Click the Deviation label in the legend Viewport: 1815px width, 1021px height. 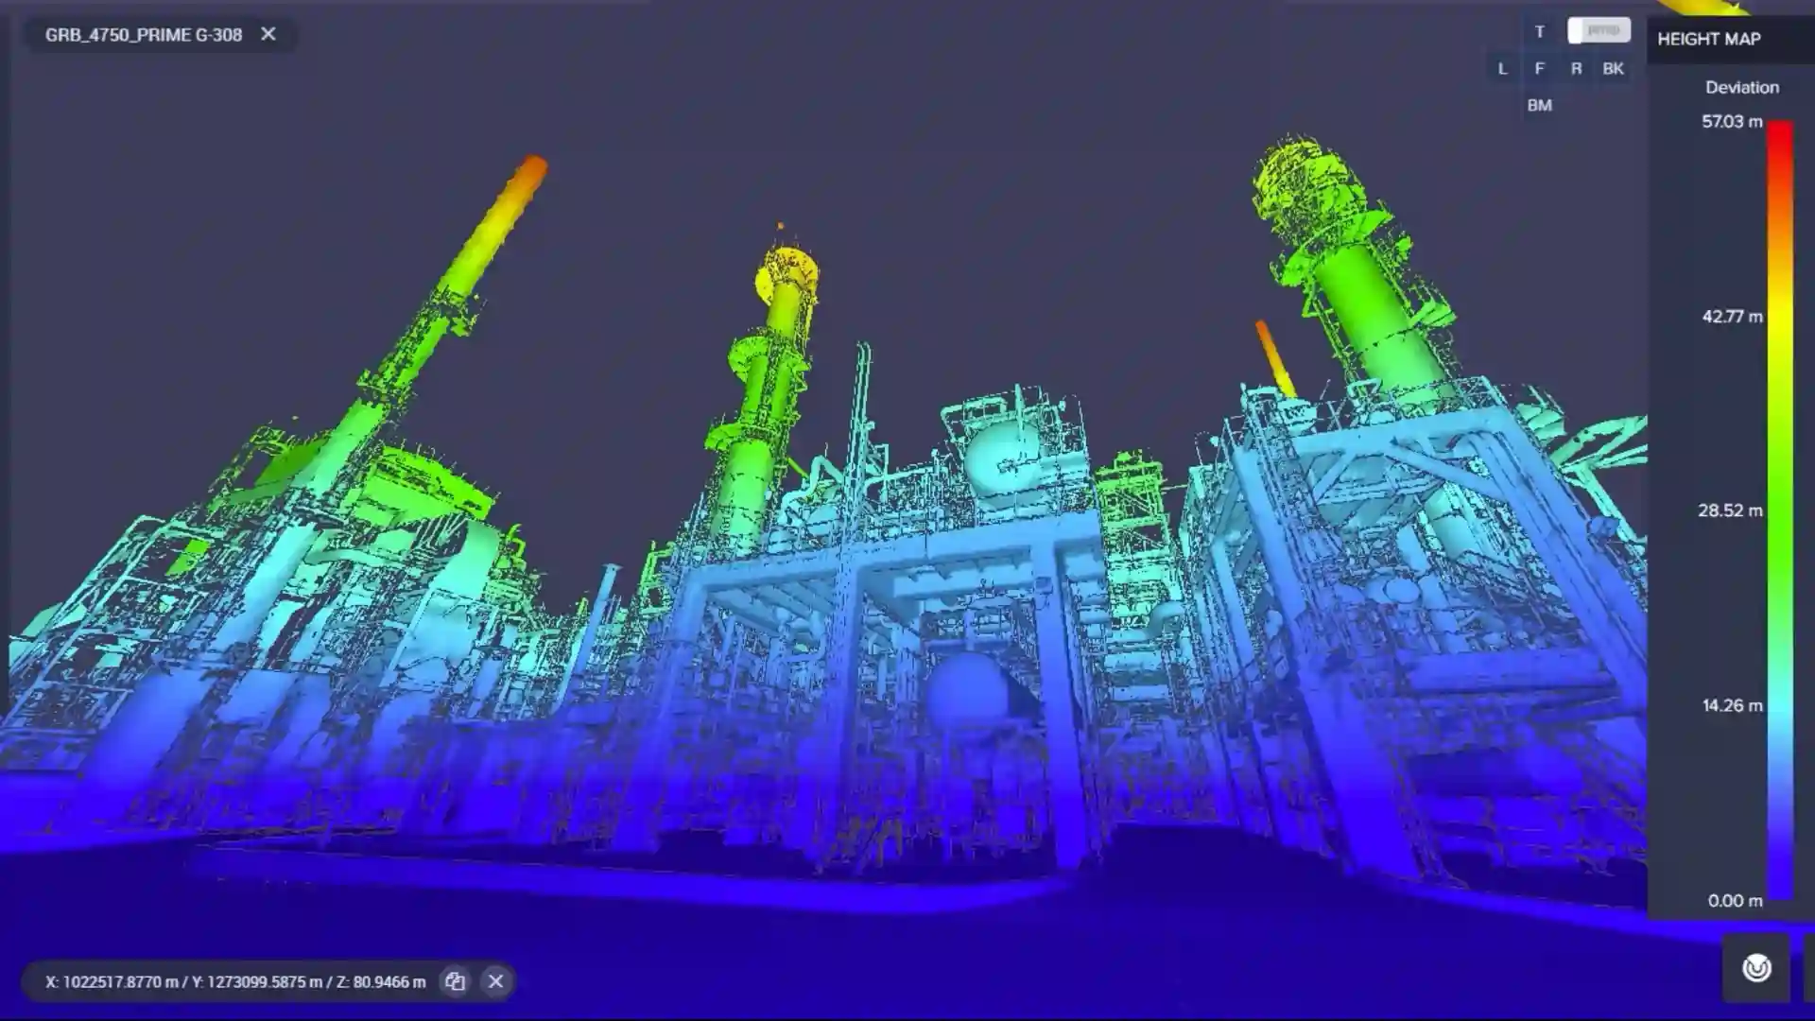(x=1741, y=87)
